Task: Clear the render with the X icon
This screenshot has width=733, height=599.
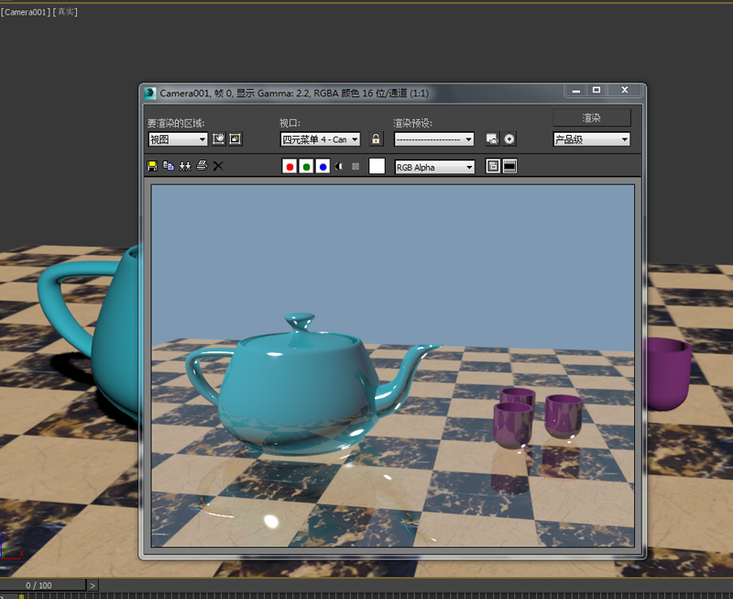Action: tap(218, 166)
